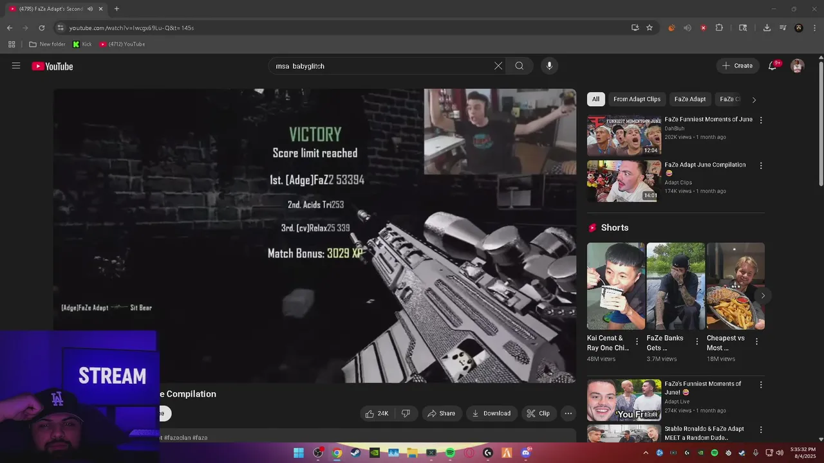The image size is (824, 463).
Task: Open the Extensions puzzle piece menu
Action: [x=719, y=28]
